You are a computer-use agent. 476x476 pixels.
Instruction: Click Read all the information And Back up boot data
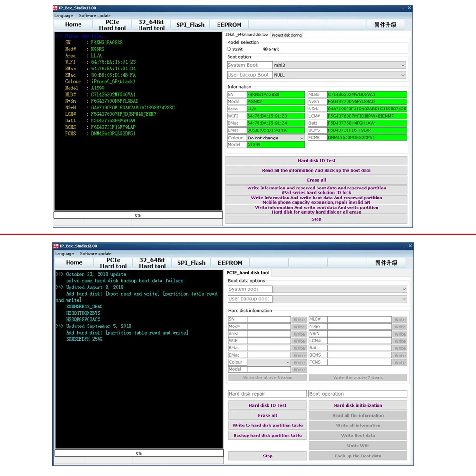click(x=317, y=170)
